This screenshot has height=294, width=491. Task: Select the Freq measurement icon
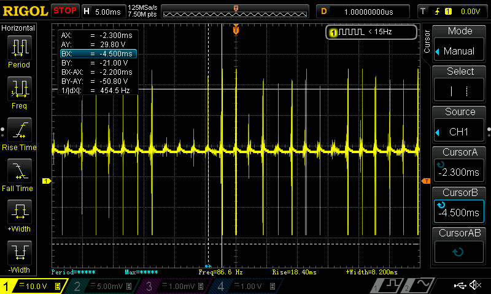[x=19, y=89]
